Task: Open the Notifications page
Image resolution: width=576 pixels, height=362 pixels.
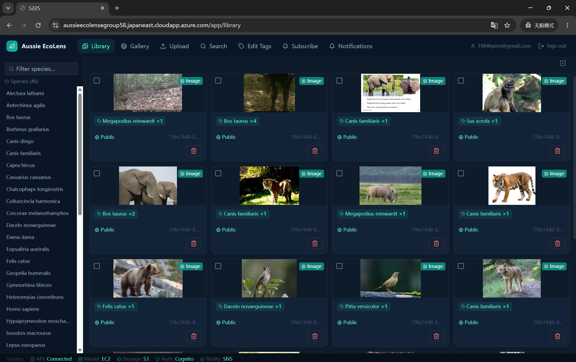Action: pyautogui.click(x=351, y=46)
